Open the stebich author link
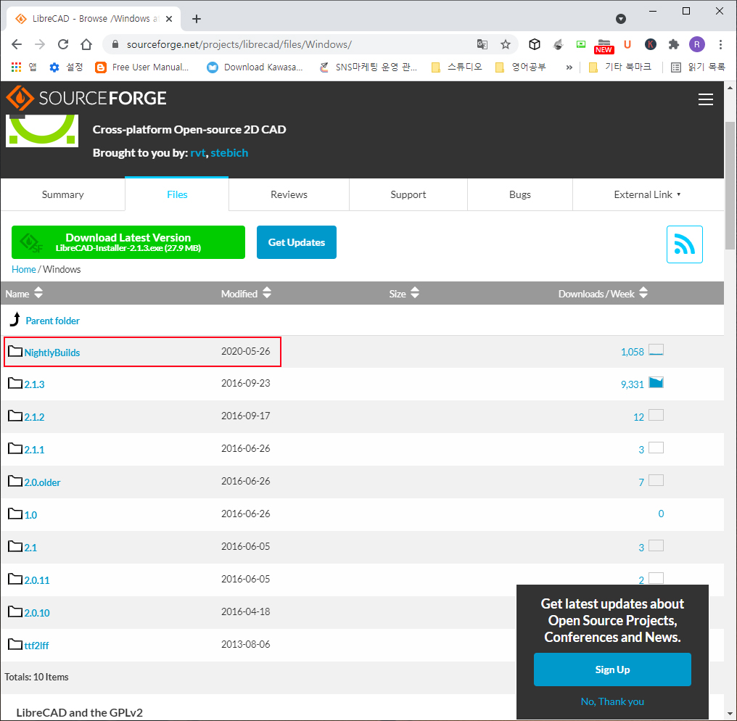 [229, 153]
